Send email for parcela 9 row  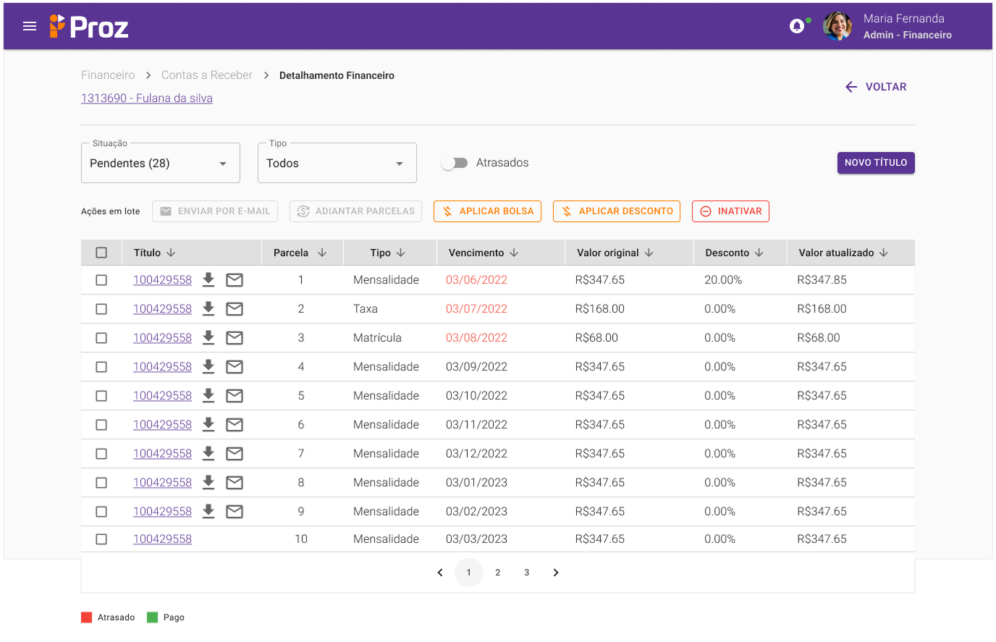235,512
